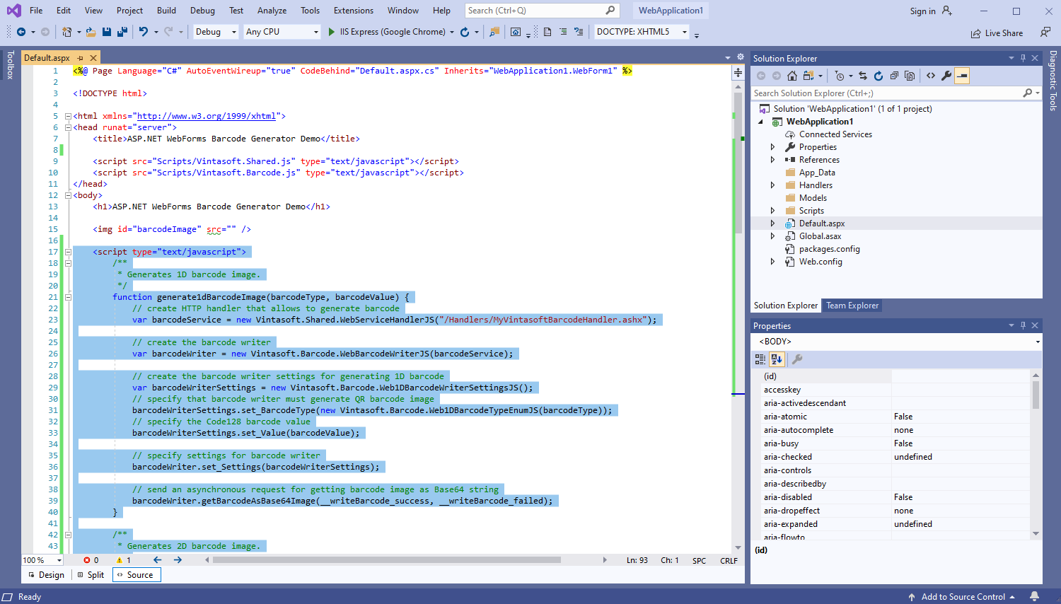The image size is (1061, 604).
Task: Open the Extensions menu
Action: [x=354, y=11]
